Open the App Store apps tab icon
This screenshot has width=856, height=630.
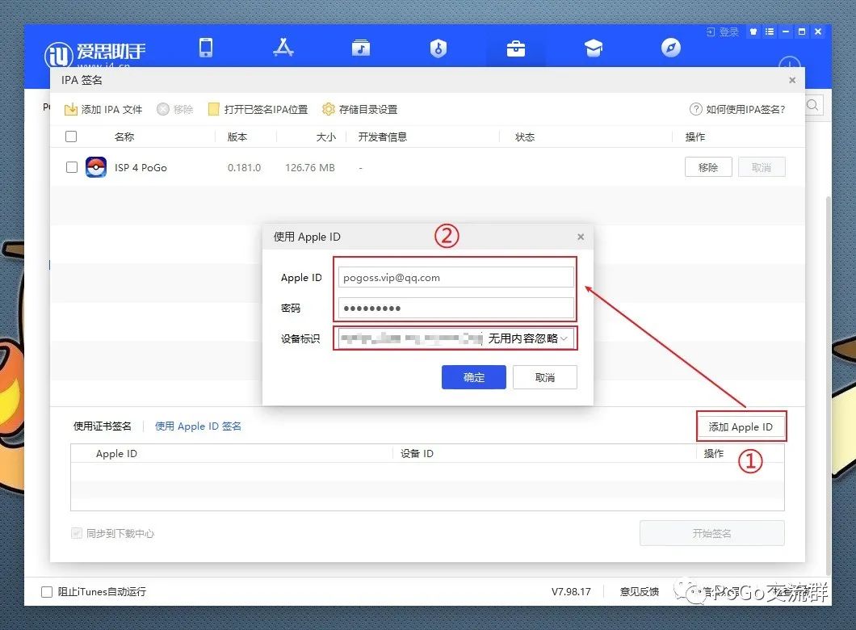tap(283, 48)
